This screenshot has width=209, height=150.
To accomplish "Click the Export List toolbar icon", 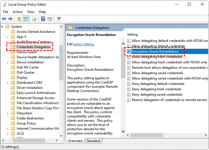I will coord(35,19).
